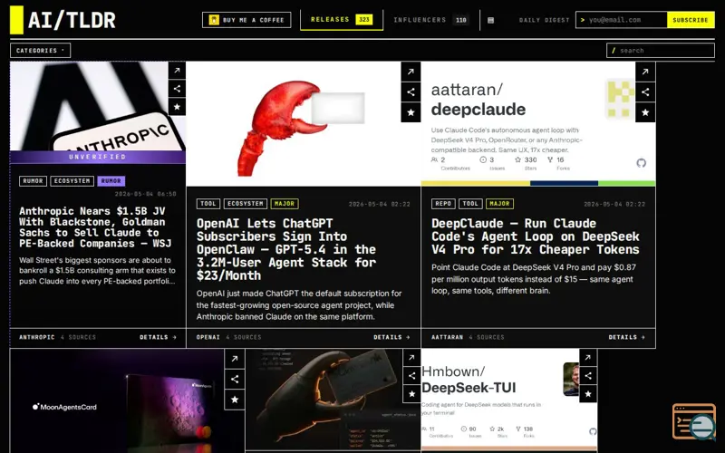The width and height of the screenshot is (725, 453).
Task: Click the UNVERIFIED banner on the Anthropic card
Action: tap(98, 157)
